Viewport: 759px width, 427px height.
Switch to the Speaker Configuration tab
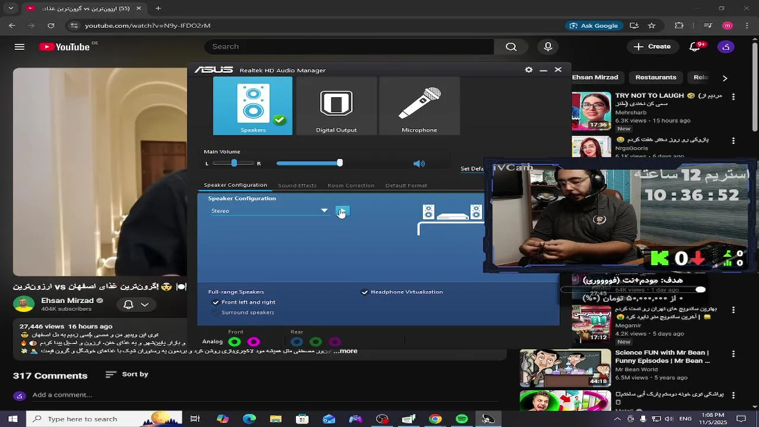[235, 185]
